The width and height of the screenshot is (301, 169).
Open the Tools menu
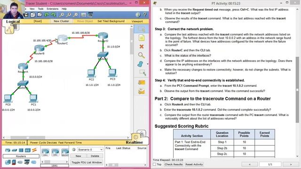coord(40,9)
